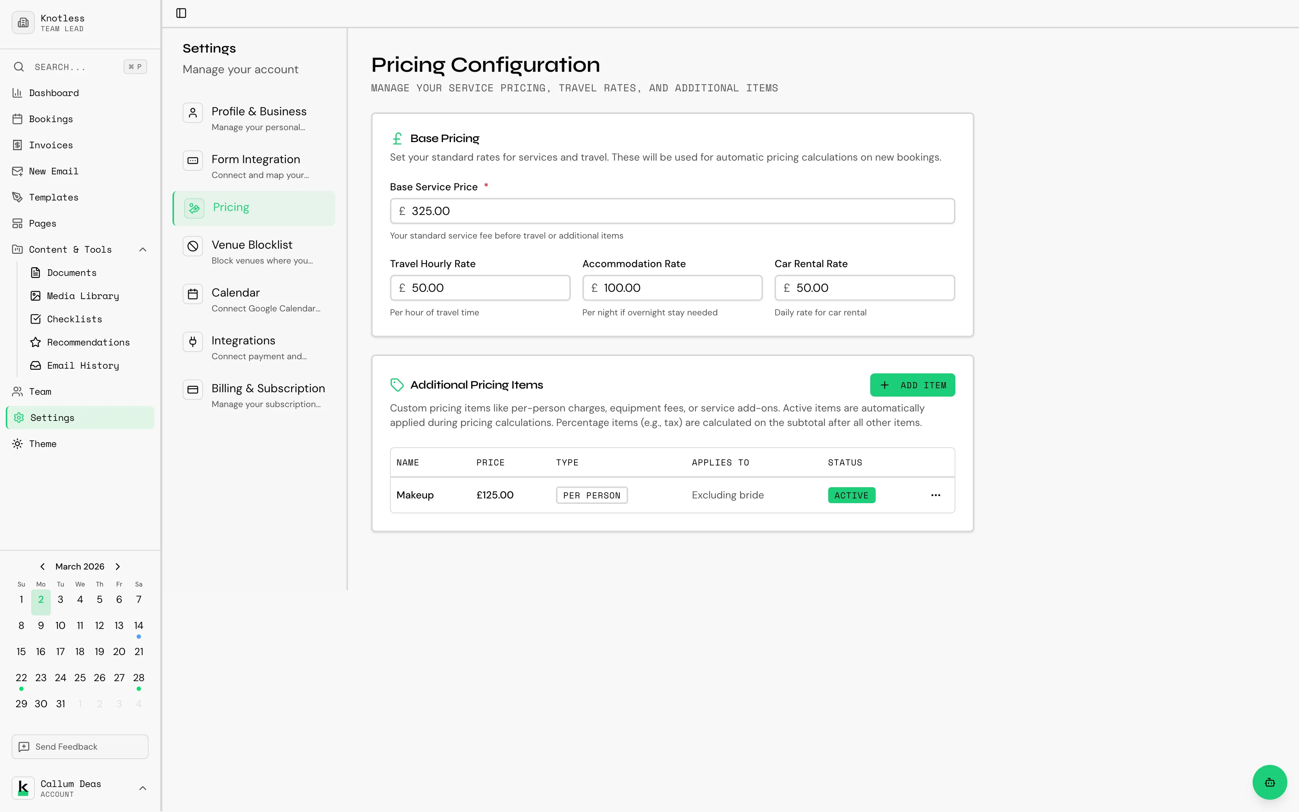The width and height of the screenshot is (1299, 812).
Task: Click the search magnifier icon
Action: (19, 67)
